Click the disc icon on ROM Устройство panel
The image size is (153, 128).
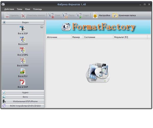click(4, 106)
